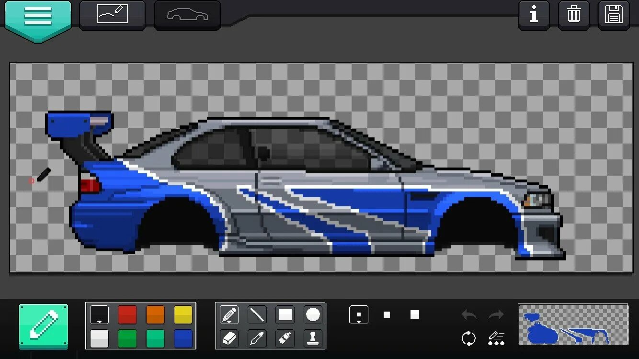The height and width of the screenshot is (359, 639).
Task: Select the Stamp tool
Action: pyautogui.click(x=313, y=338)
